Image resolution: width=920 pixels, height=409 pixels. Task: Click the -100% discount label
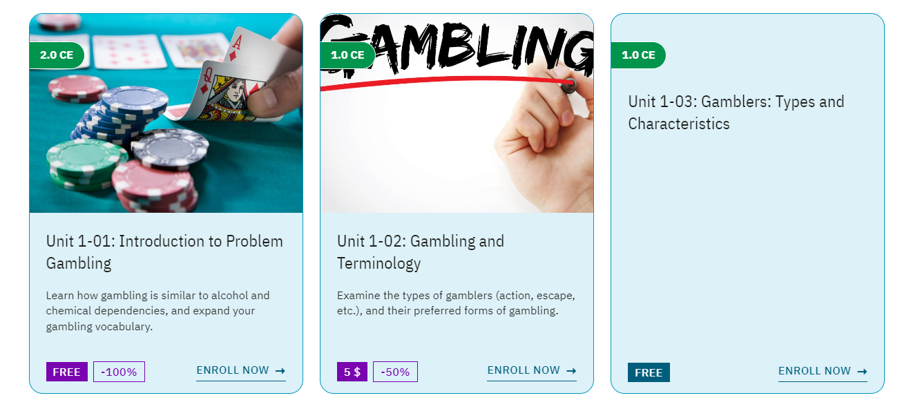119,372
